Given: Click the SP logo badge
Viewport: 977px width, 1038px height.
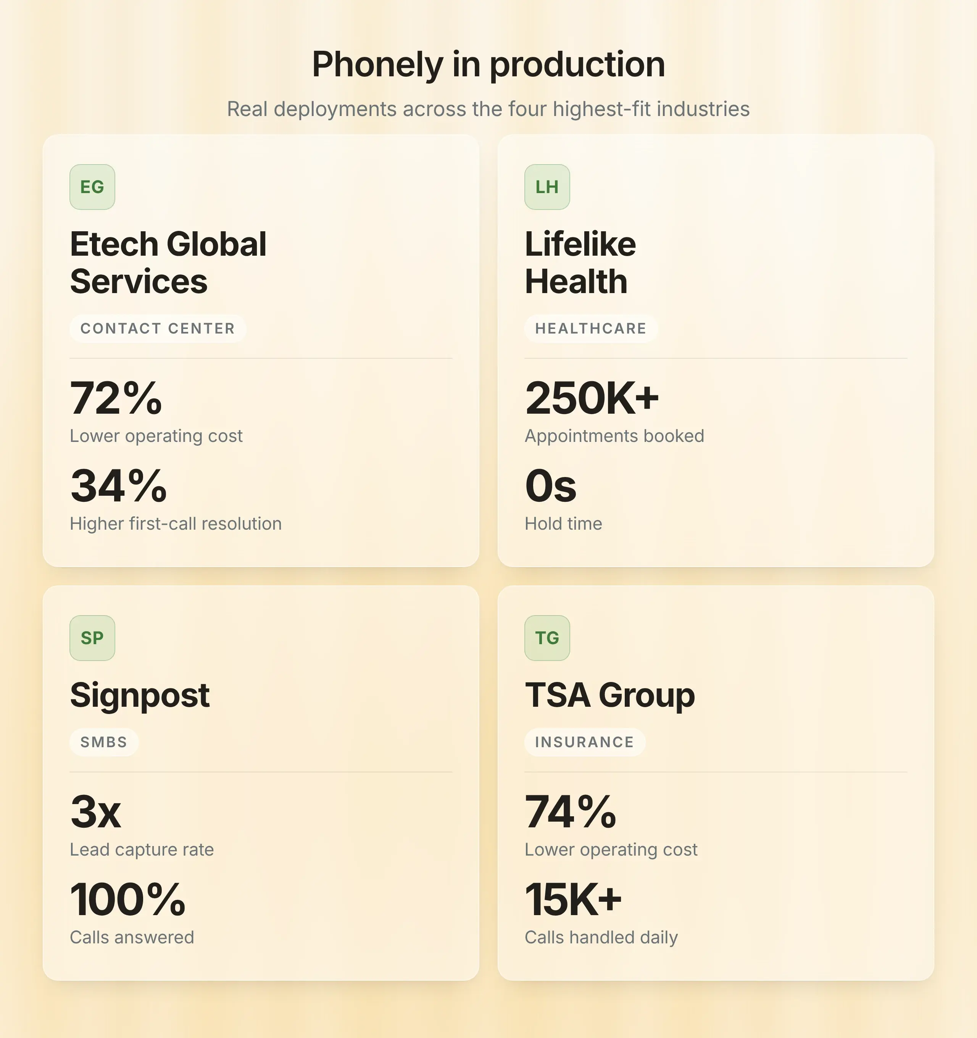Looking at the screenshot, I should point(92,638).
